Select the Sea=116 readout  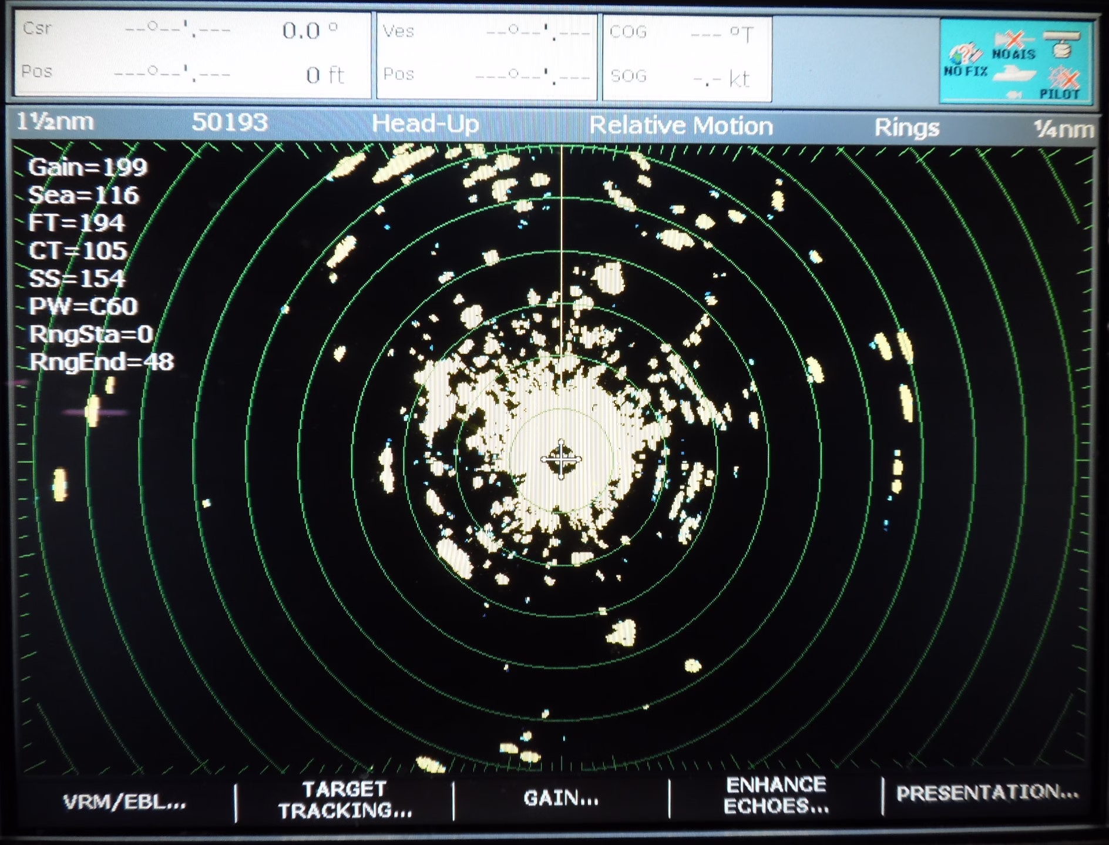click(83, 195)
